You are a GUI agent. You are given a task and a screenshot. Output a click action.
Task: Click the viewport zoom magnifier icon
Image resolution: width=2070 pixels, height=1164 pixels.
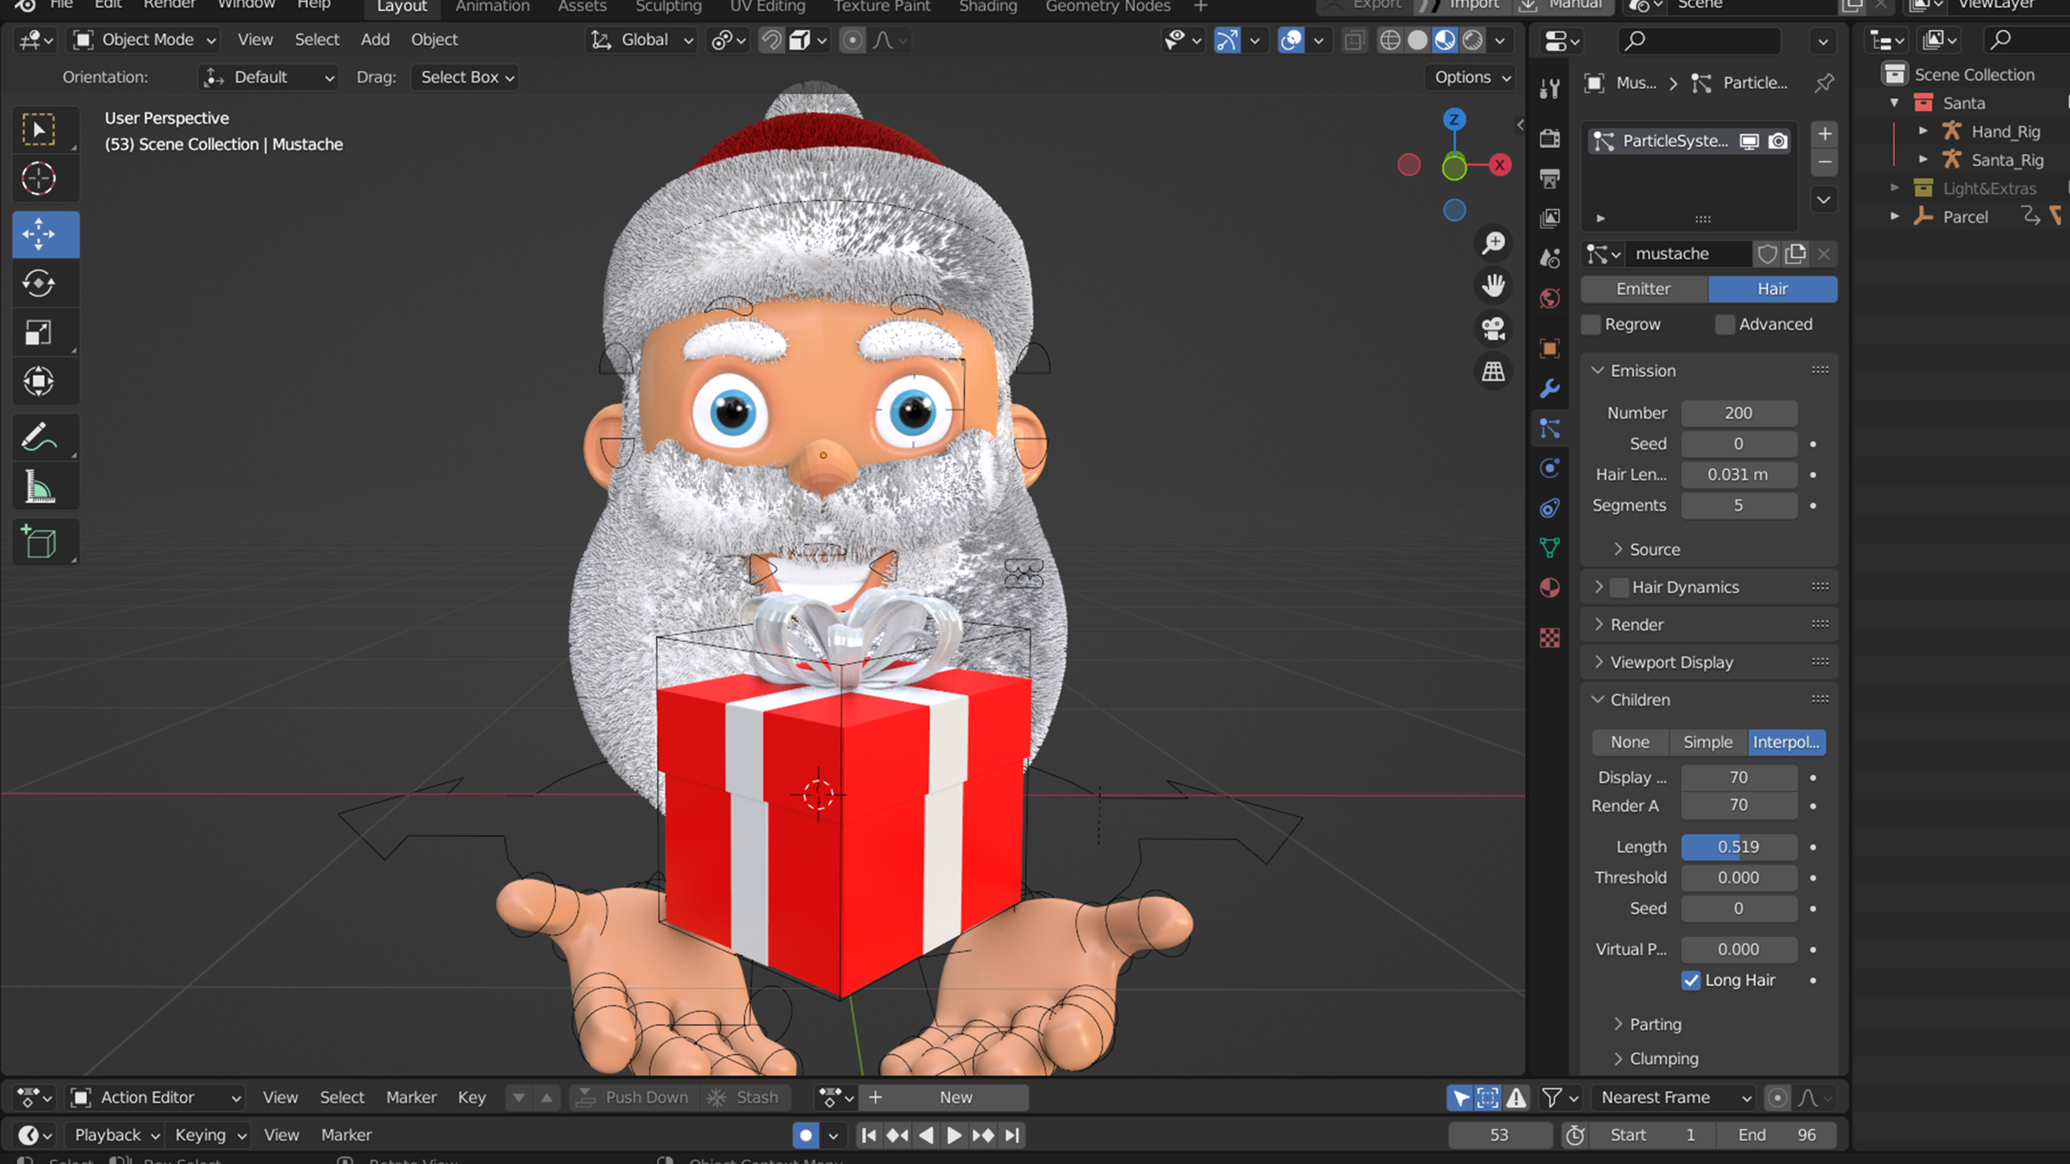1493,242
